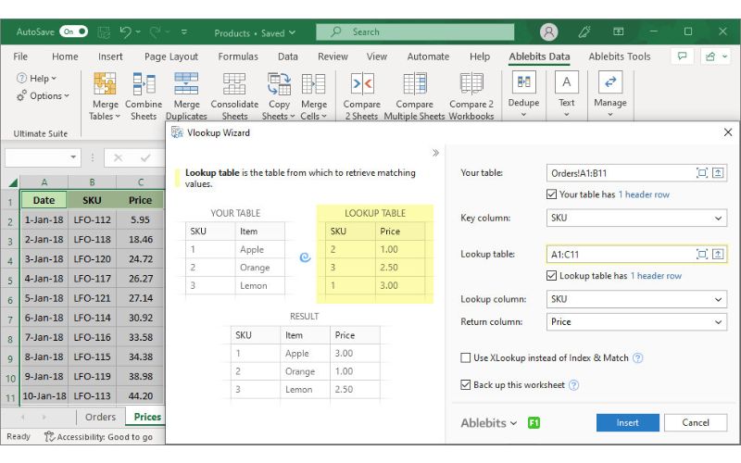
Task: Select cell LFO-112 in column B
Action: pyautogui.click(x=92, y=219)
